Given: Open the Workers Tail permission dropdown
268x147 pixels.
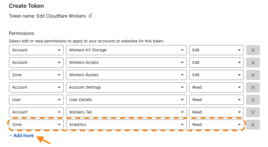Looking at the screenshot, I should [126, 112].
